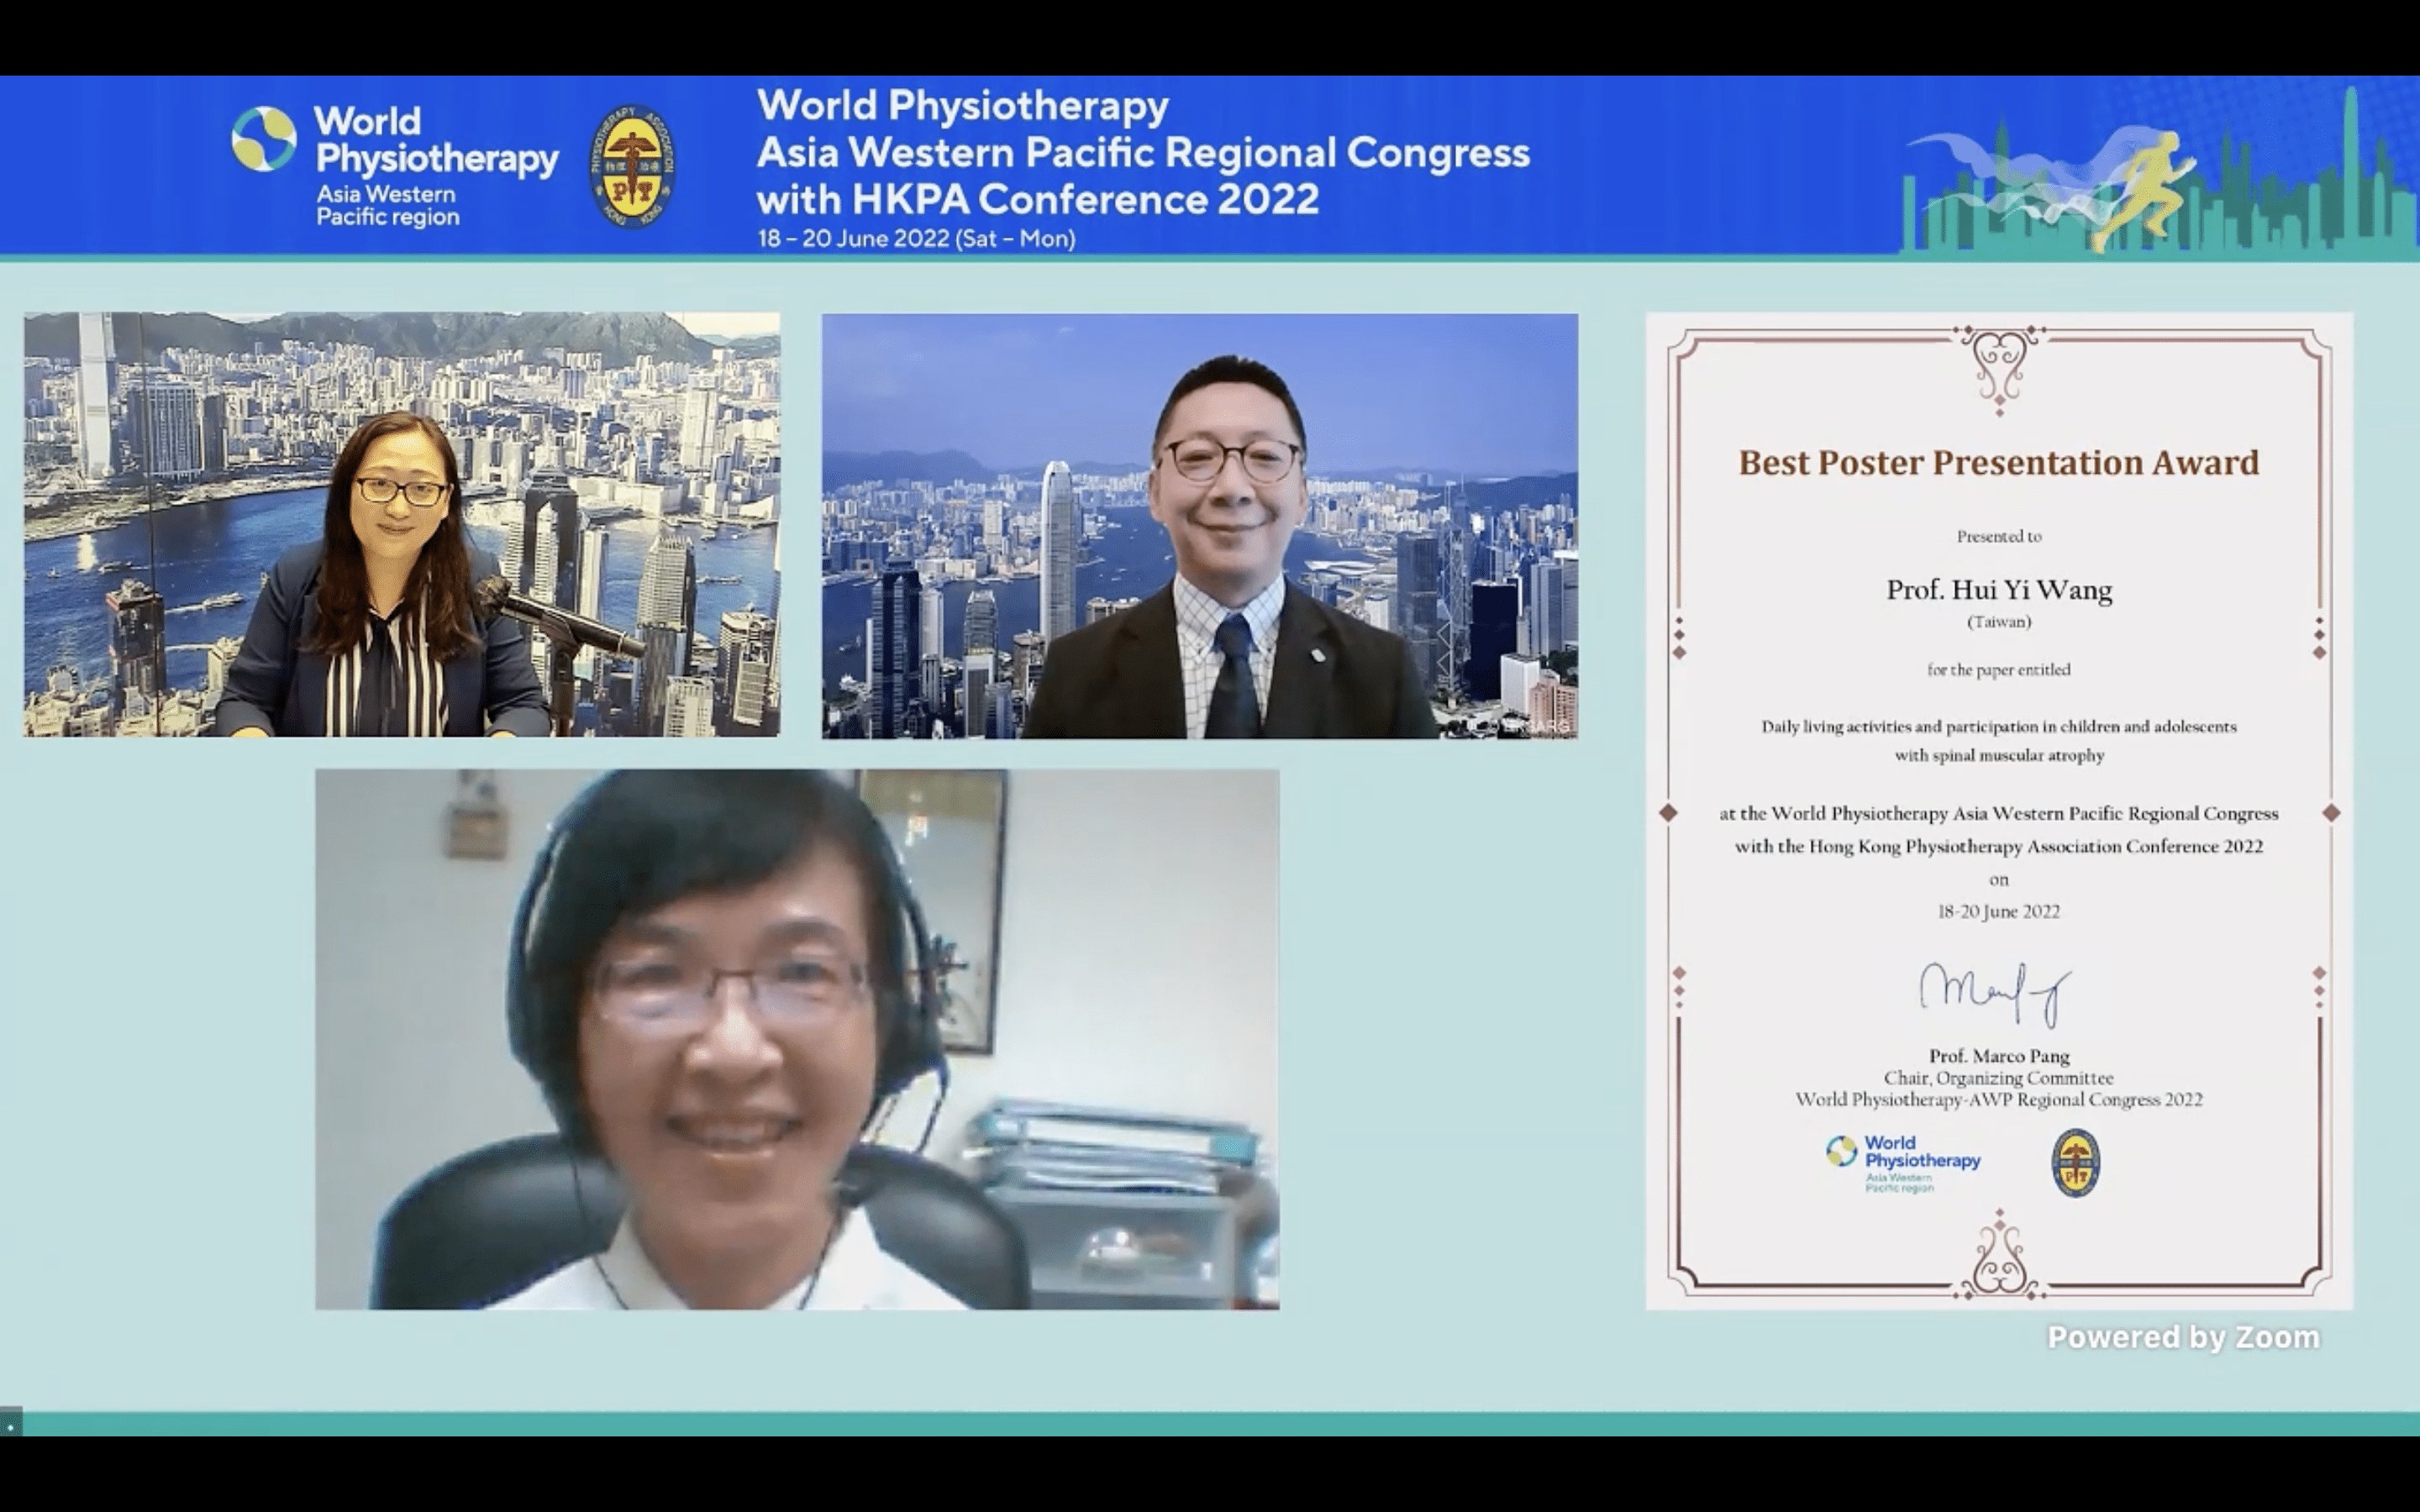Screen dimensions: 2420x1512
Task: Click certificate line "at the World Physiotherapy Asia Western Pacific"
Action: [1999, 814]
